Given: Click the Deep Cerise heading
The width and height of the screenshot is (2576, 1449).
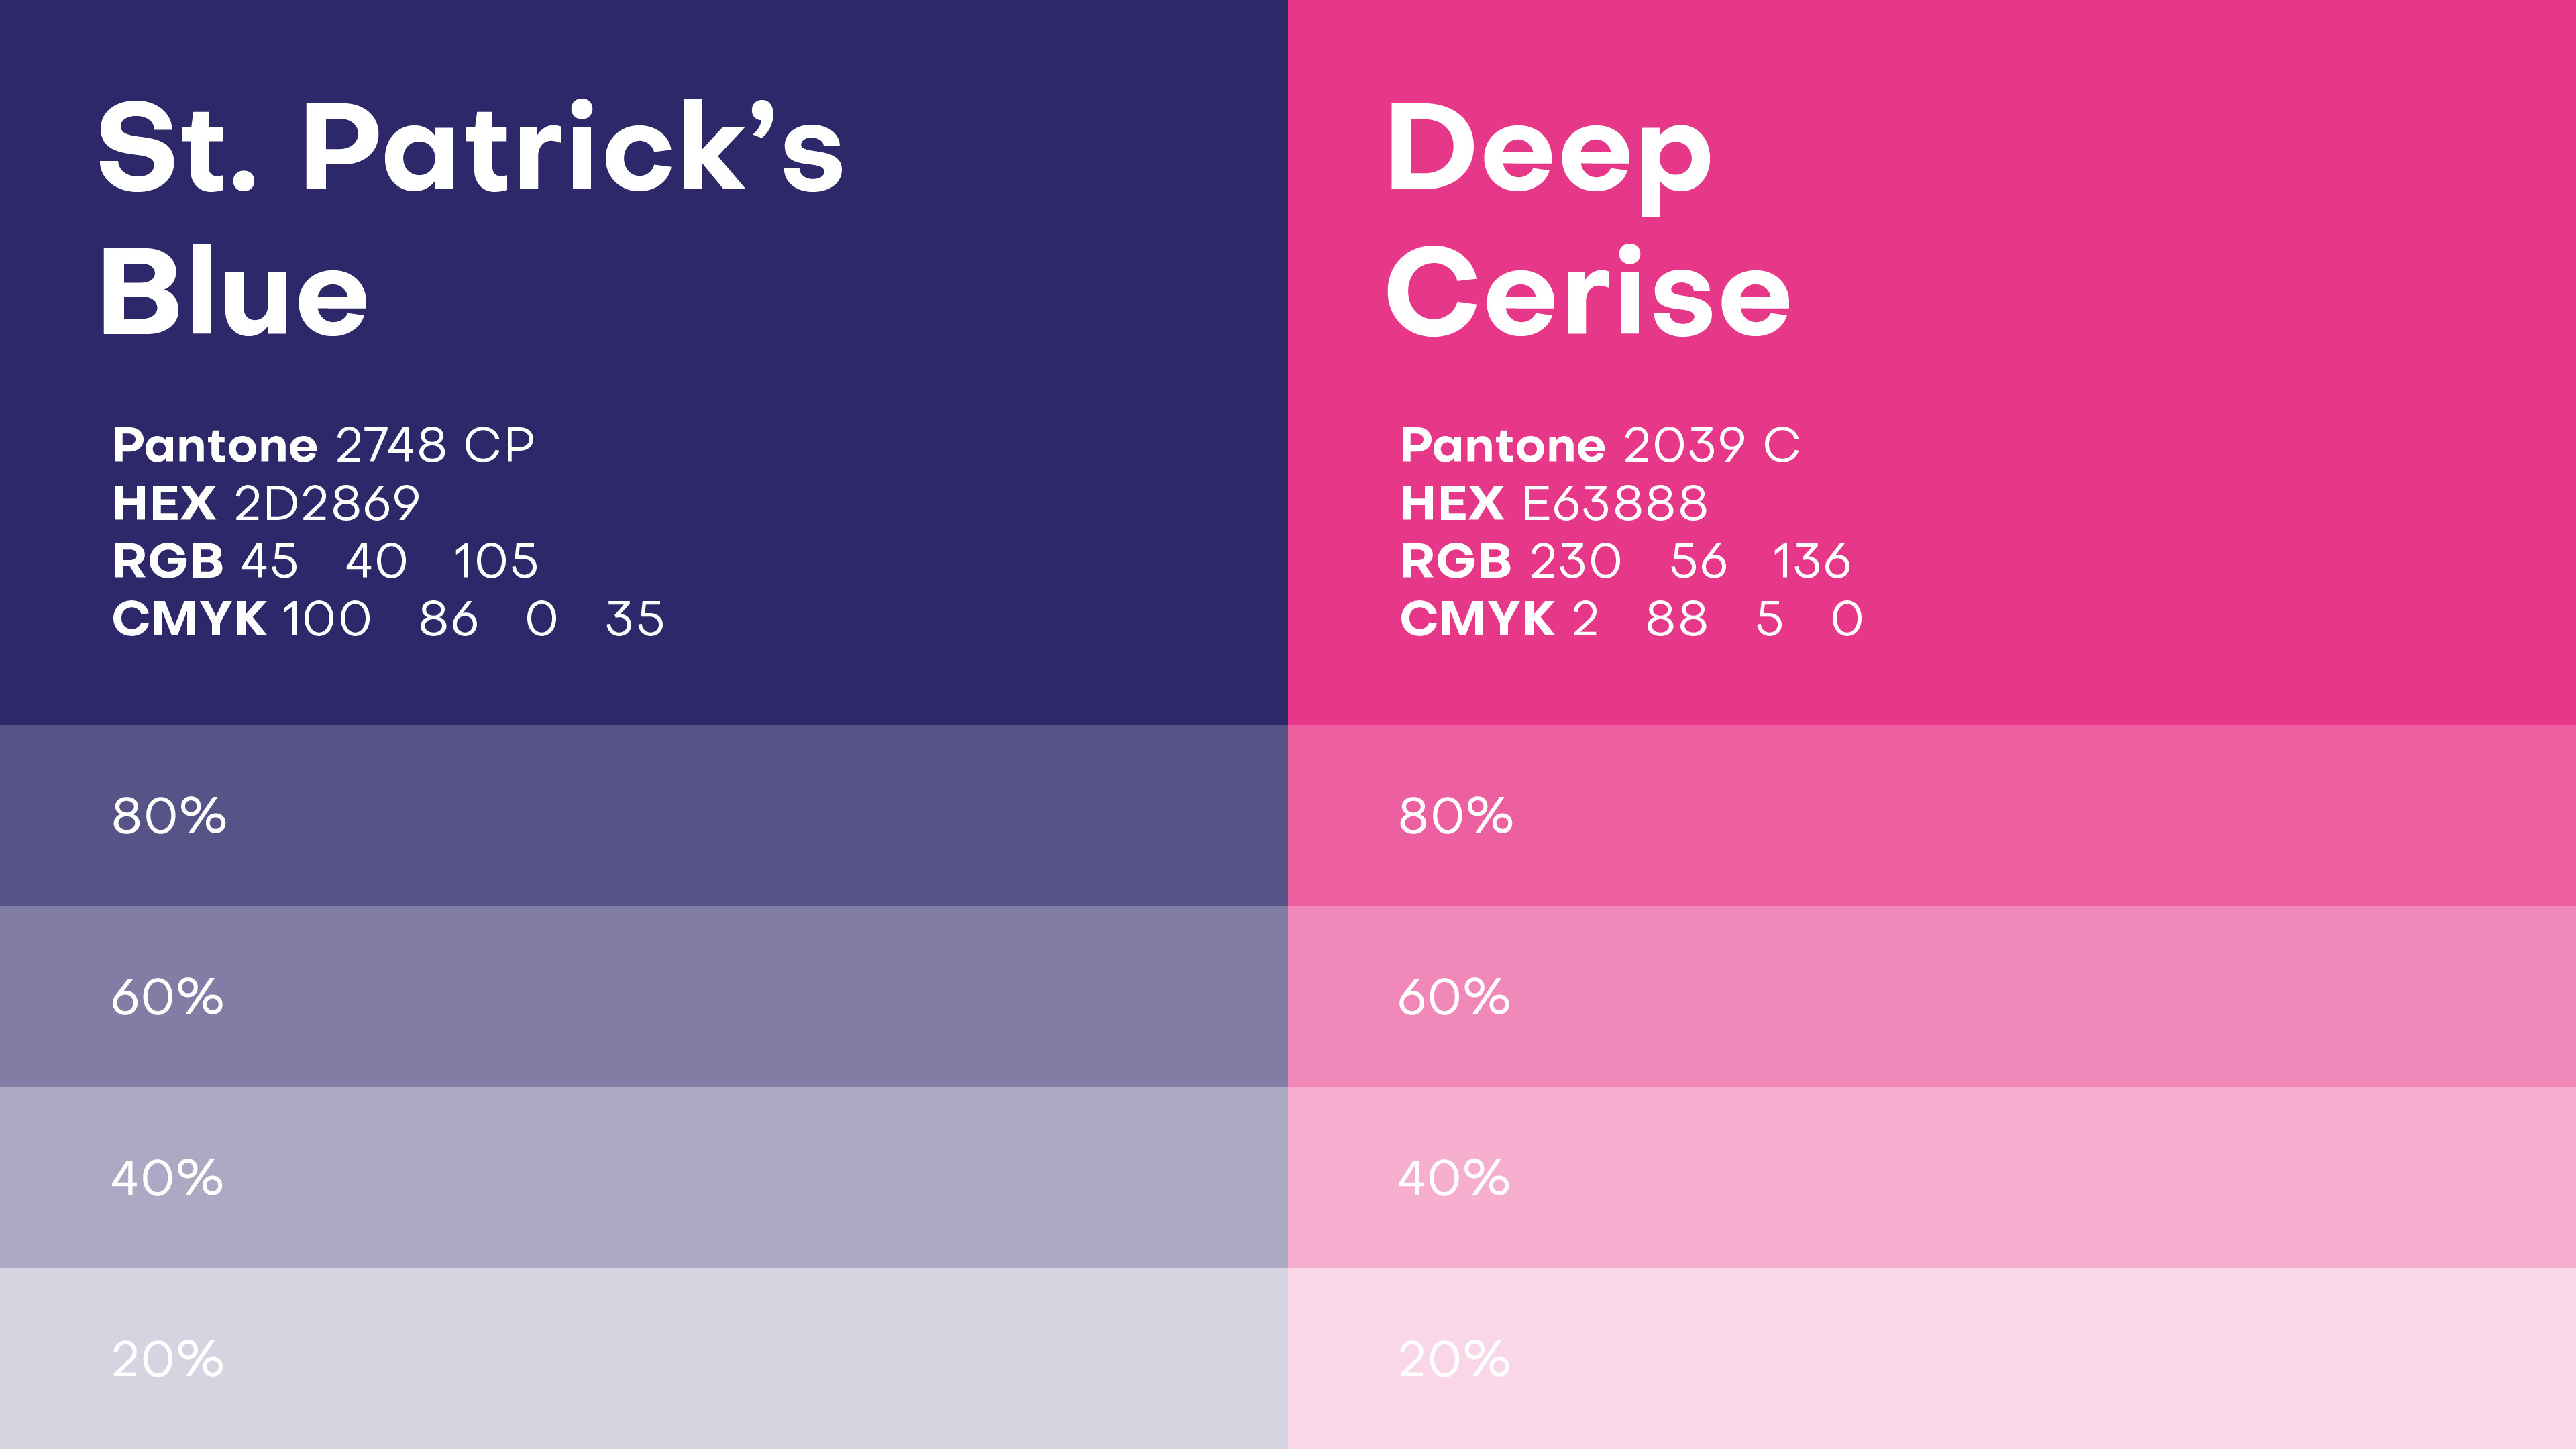Looking at the screenshot, I should point(1588,219).
